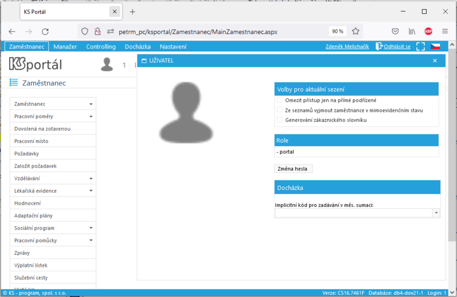The width and height of the screenshot is (457, 297).
Task: Bookmark this page with the star icon
Action: pos(355,31)
